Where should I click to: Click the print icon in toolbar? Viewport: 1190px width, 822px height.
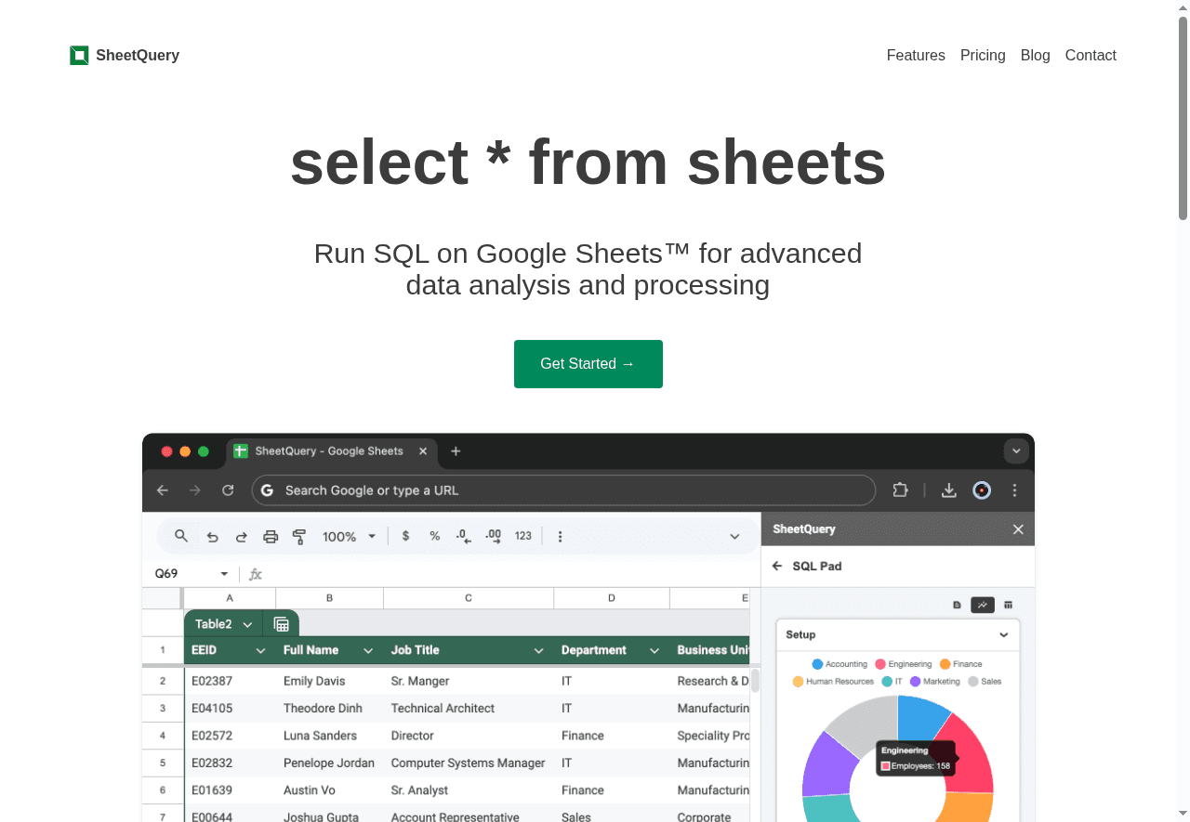271,537
